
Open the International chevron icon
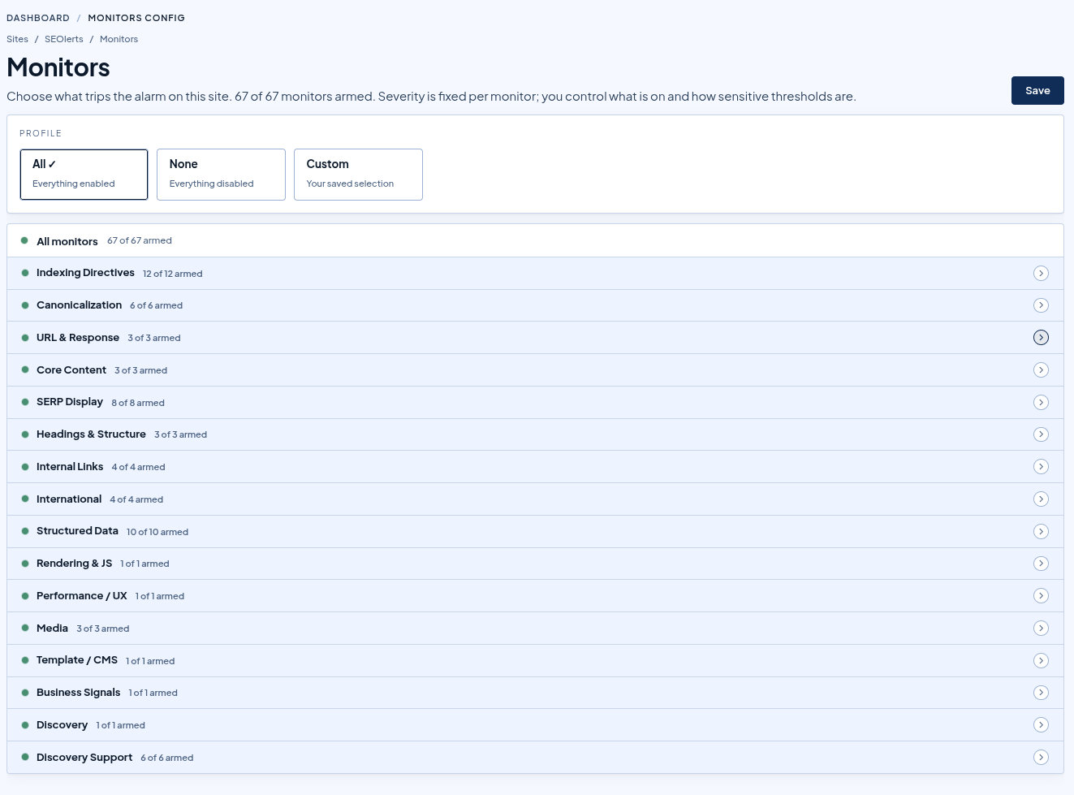click(x=1041, y=499)
